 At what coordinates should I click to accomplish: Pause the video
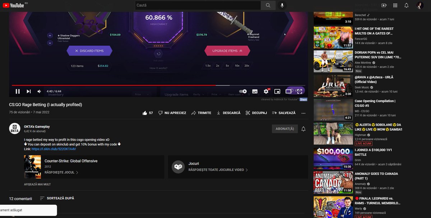click(18, 91)
